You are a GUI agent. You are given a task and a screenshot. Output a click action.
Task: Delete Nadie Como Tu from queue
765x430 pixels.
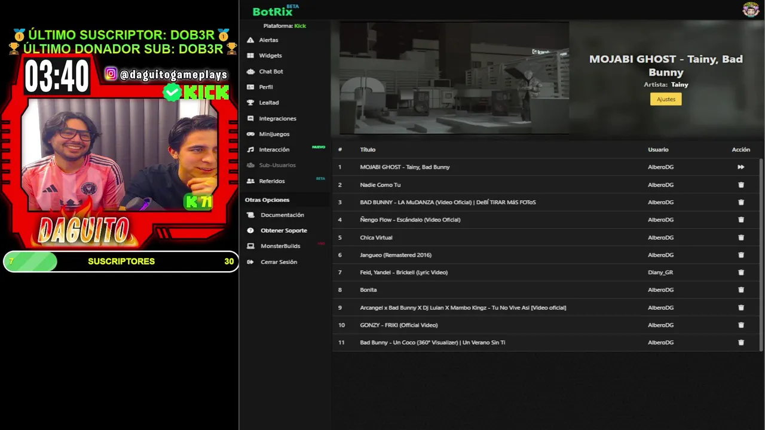point(741,185)
